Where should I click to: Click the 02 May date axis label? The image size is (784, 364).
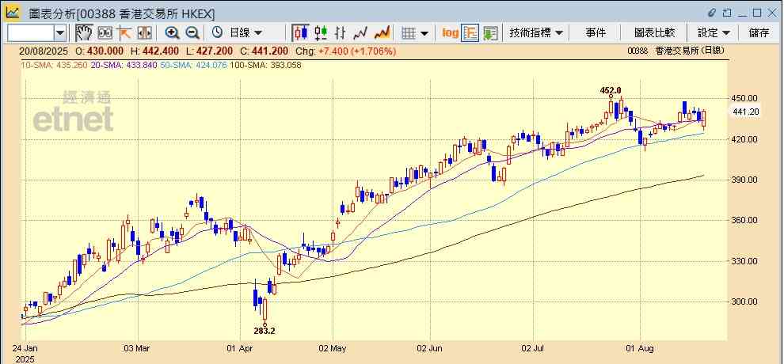point(333,347)
